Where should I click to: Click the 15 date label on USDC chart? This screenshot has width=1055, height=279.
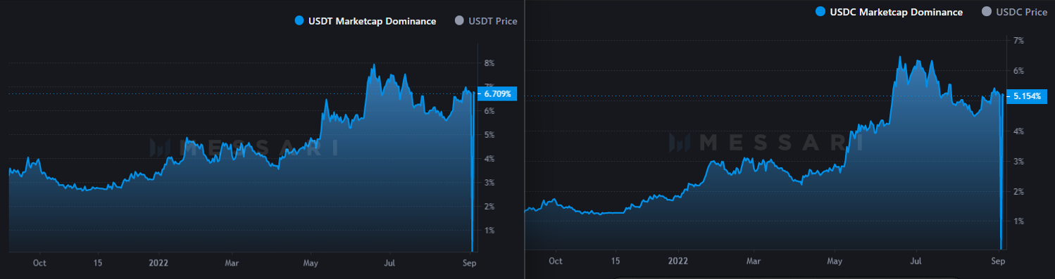[x=616, y=261]
